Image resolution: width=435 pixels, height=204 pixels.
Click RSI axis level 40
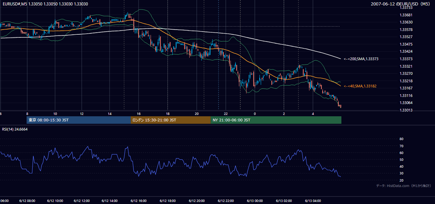(x=401, y=166)
